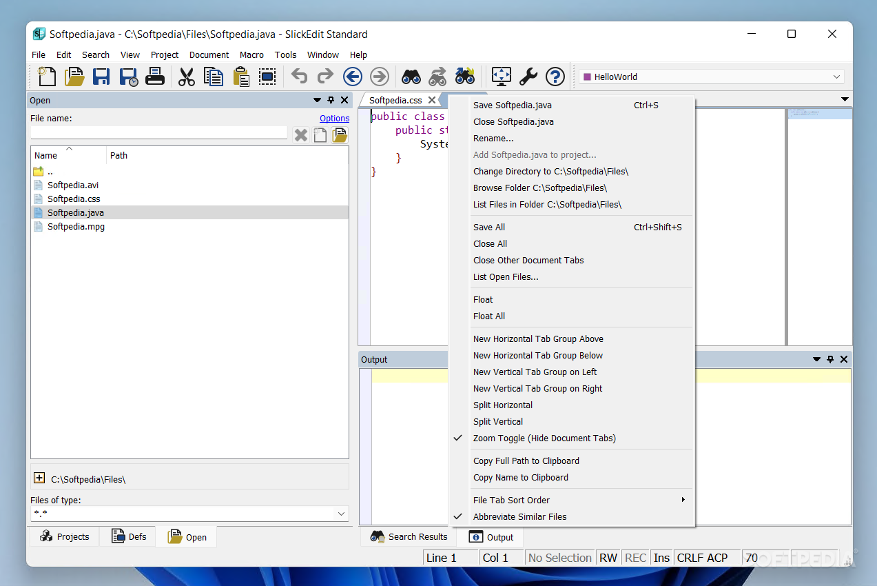877x586 pixels.
Task: Open the Output panel dropdown arrow menu
Action: pos(817,359)
